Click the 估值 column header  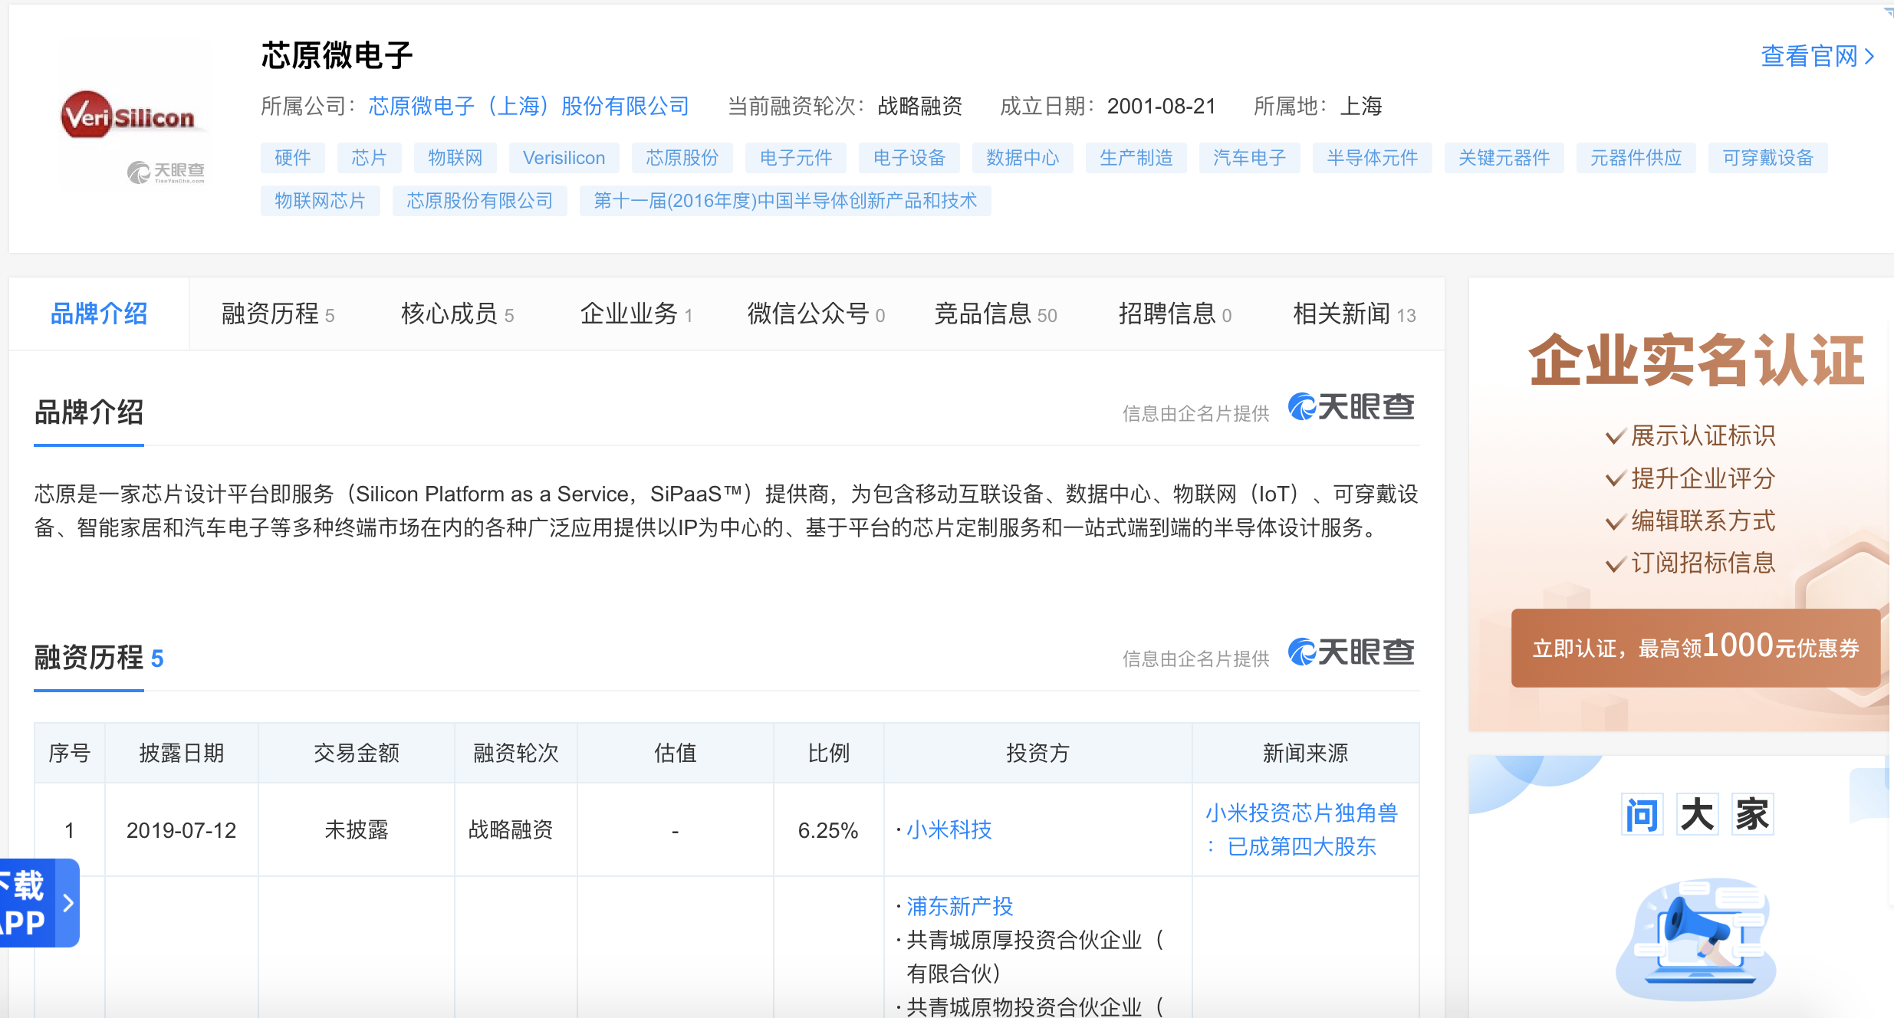(x=676, y=753)
